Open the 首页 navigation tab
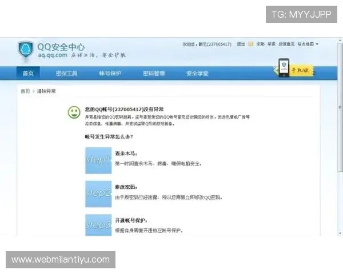This screenshot has height=274, width=343. click(28, 73)
